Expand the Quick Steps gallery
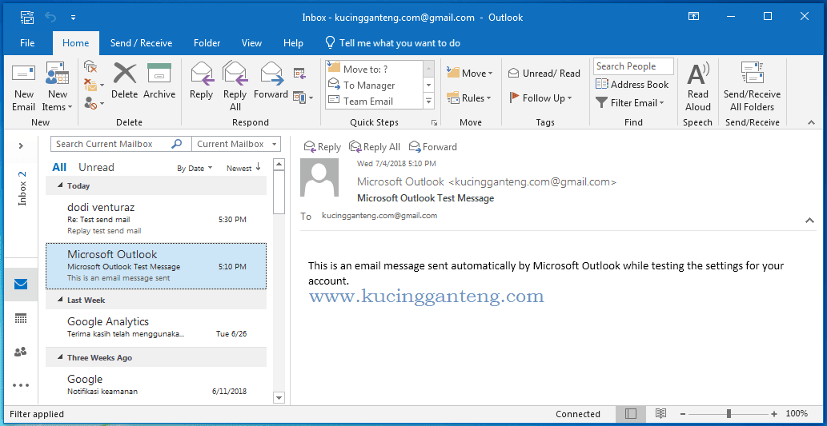The width and height of the screenshot is (827, 426). coord(428,101)
